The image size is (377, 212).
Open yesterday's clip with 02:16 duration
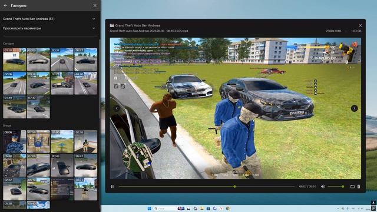[86, 141]
